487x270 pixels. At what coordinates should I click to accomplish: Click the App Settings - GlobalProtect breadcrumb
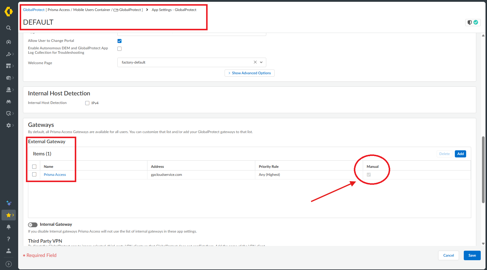(x=174, y=10)
